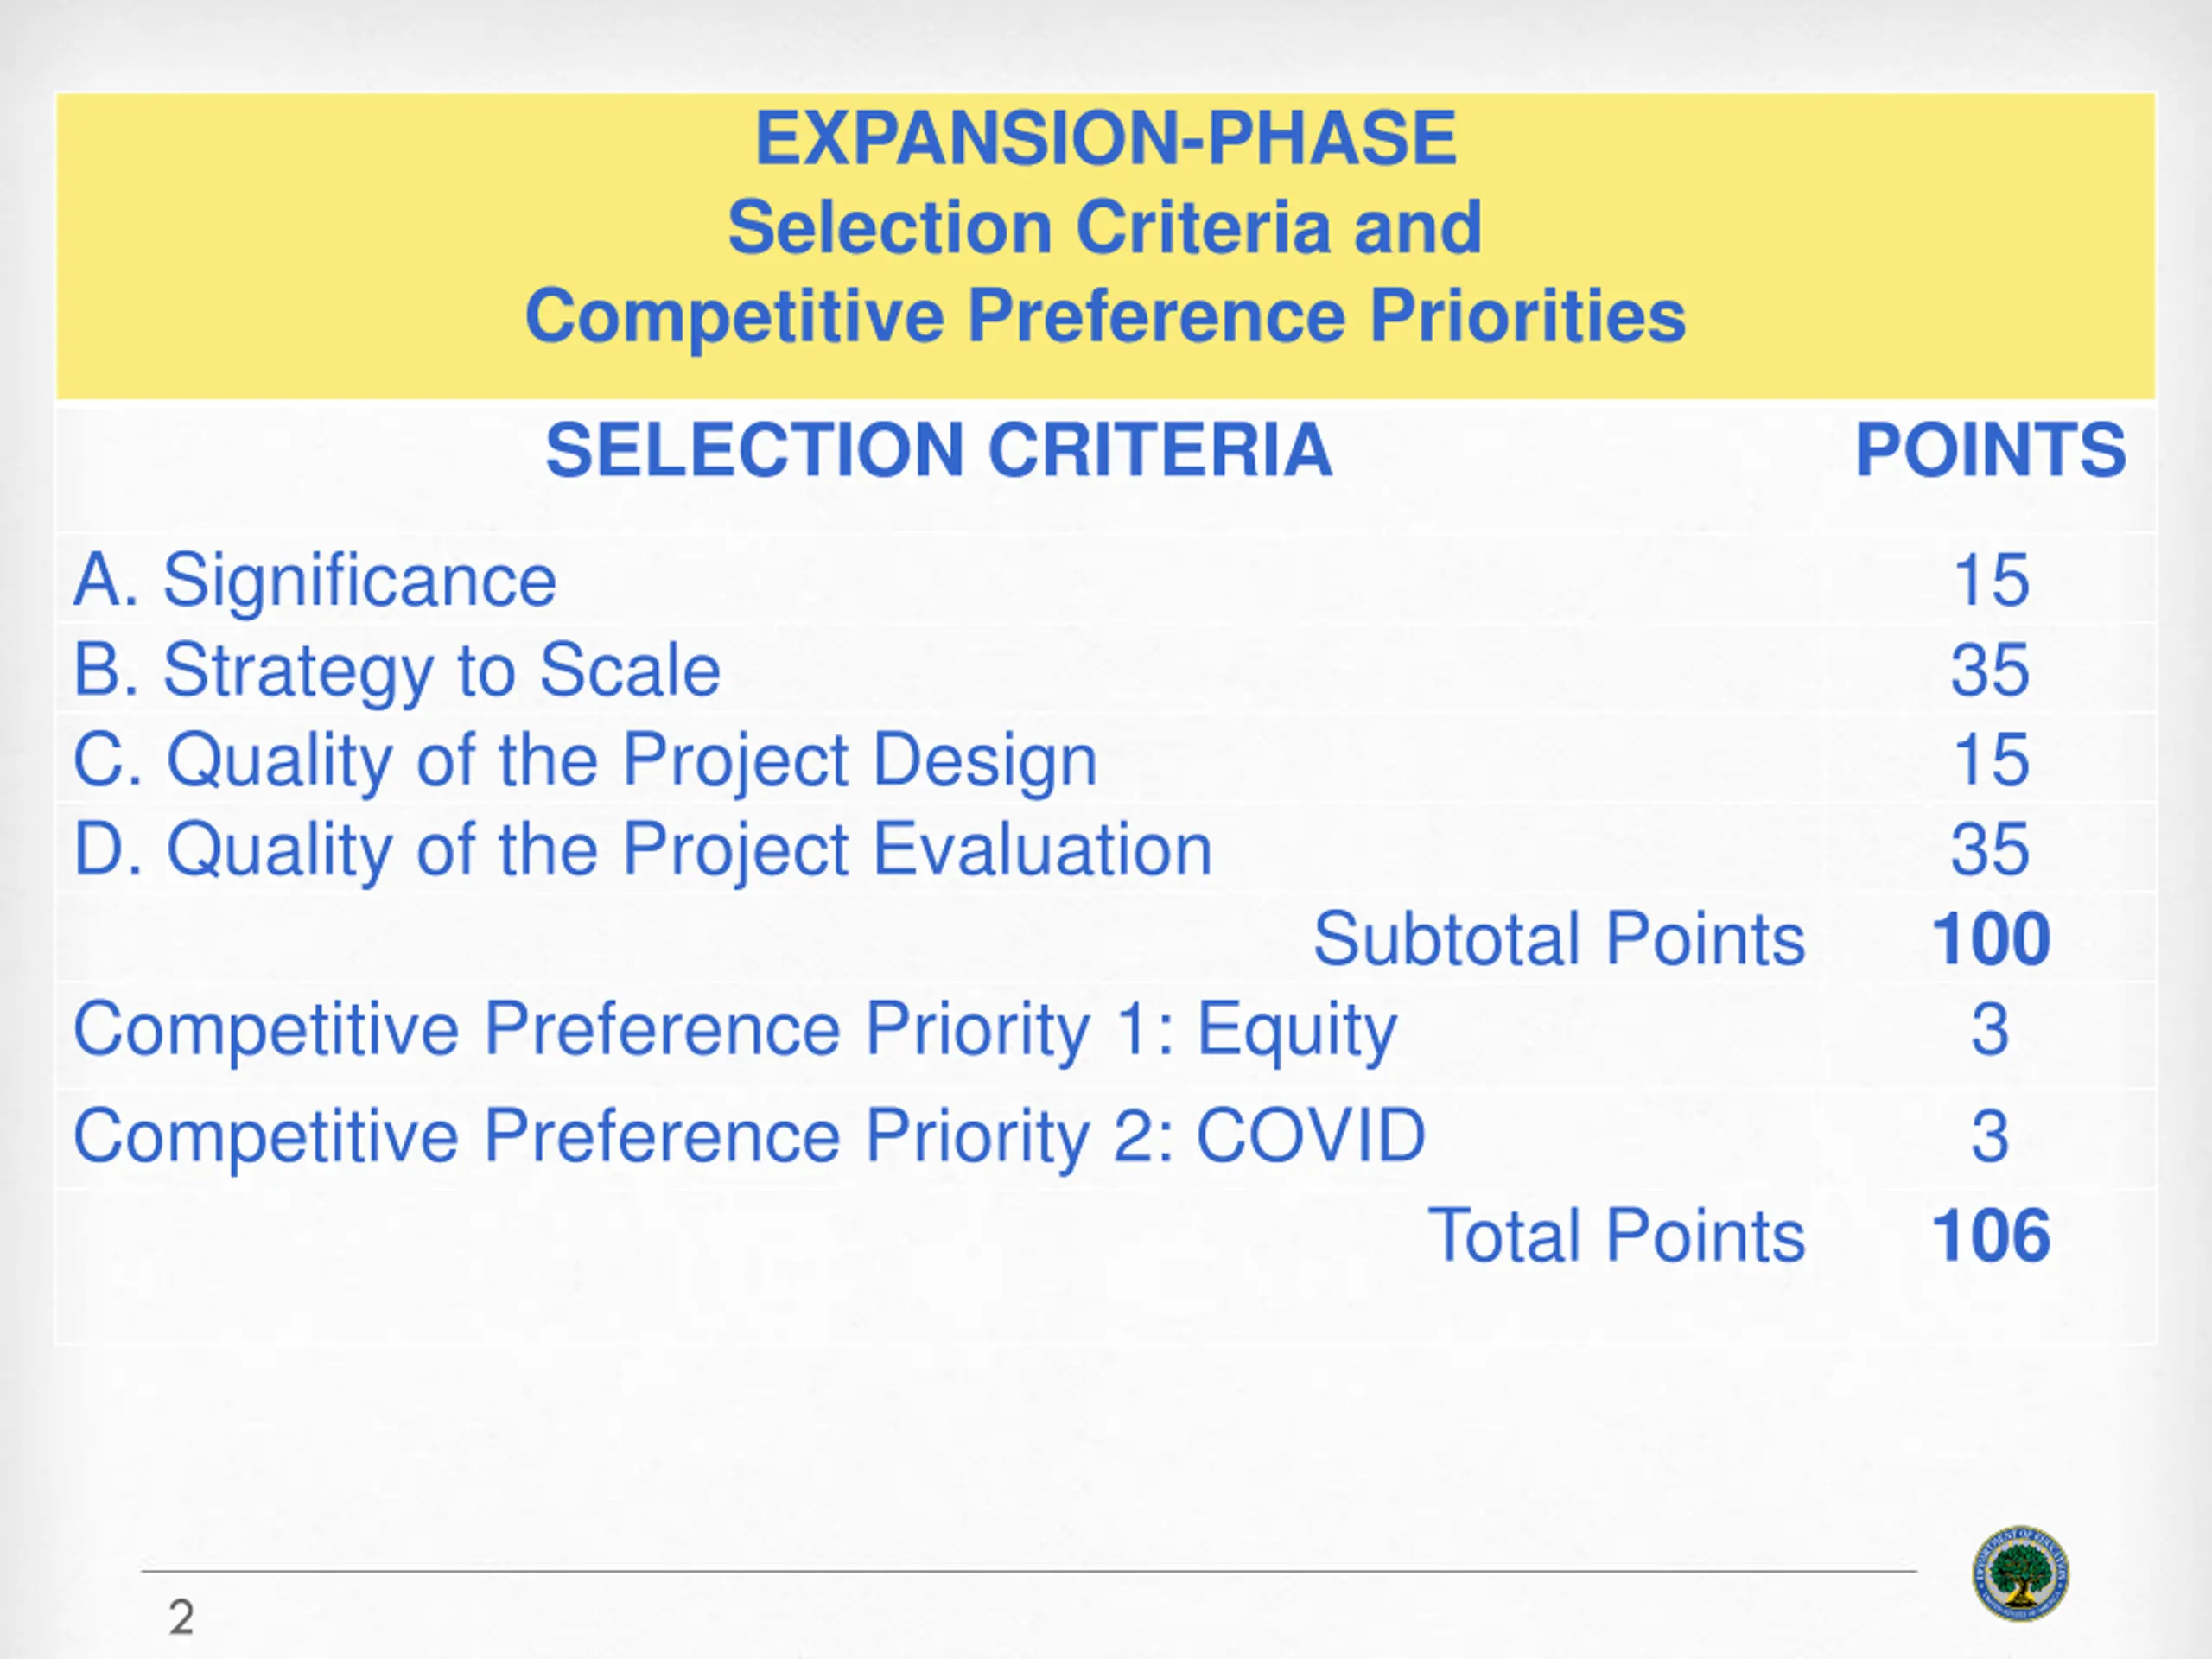This screenshot has width=2212, height=1659.
Task: Click the 35 points for Strategy to Scale
Action: [x=1990, y=669]
